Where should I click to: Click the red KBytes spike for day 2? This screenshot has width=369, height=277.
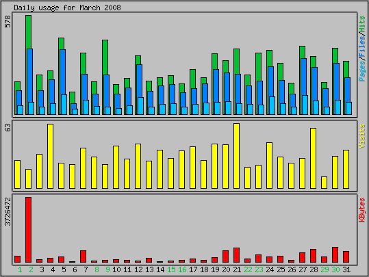pos(29,230)
